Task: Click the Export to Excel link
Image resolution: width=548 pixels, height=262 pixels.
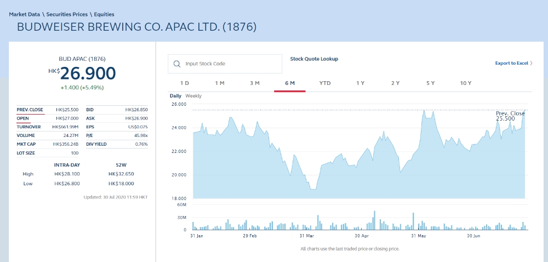Action: (511, 64)
